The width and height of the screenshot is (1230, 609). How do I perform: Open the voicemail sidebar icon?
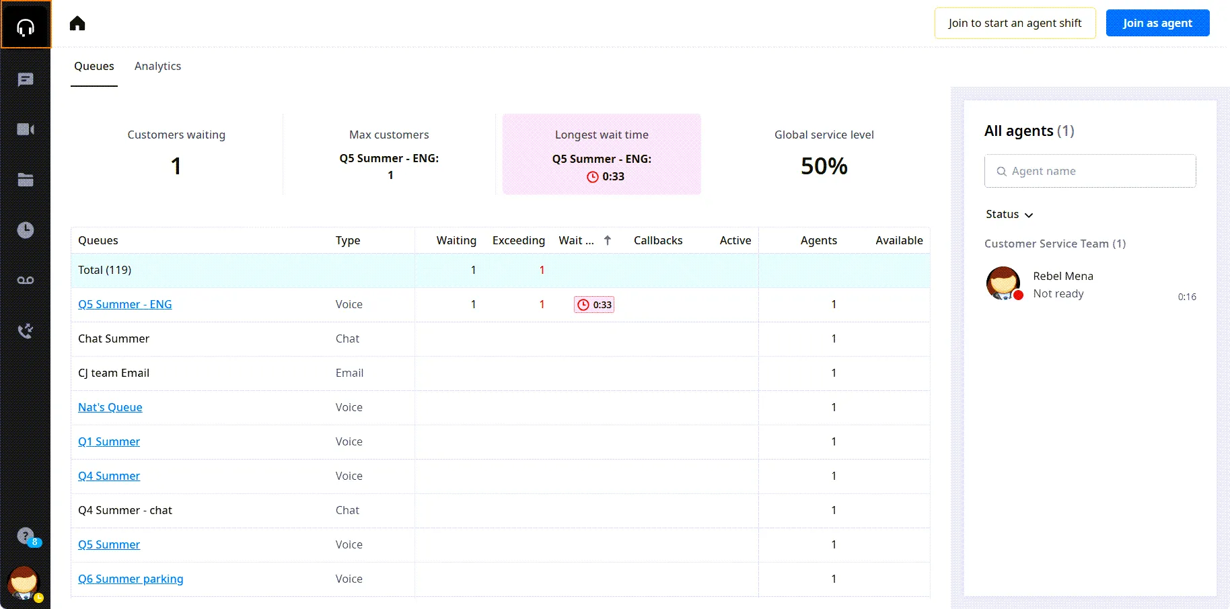click(26, 280)
